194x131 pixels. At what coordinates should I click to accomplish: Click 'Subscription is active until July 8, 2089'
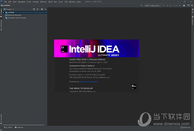click(85, 71)
